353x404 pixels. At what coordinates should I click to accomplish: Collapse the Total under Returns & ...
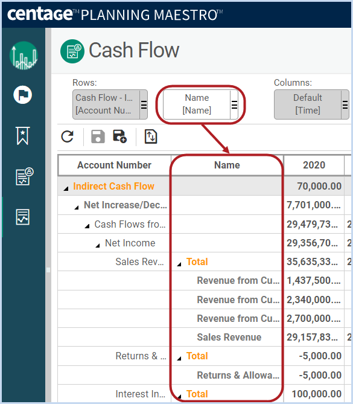click(179, 358)
